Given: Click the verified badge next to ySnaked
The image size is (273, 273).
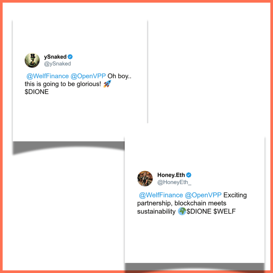Looking at the screenshot, I should click(x=70, y=57).
